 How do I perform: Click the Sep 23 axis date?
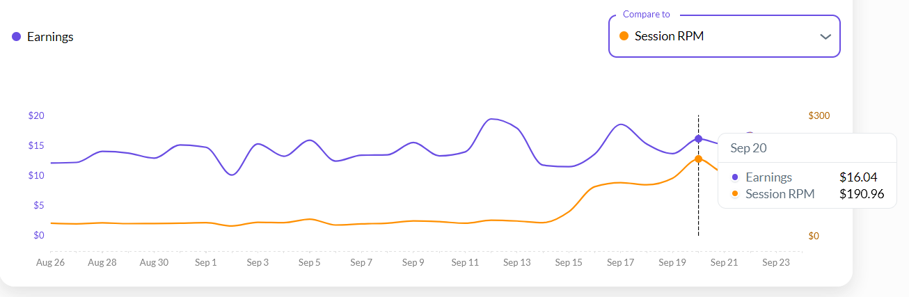tap(776, 263)
